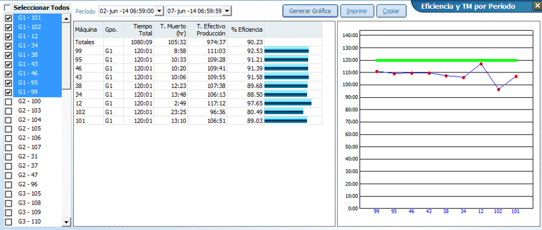Image resolution: width=542 pixels, height=230 pixels.
Task: Open the end date period dropdown
Action: [227, 11]
